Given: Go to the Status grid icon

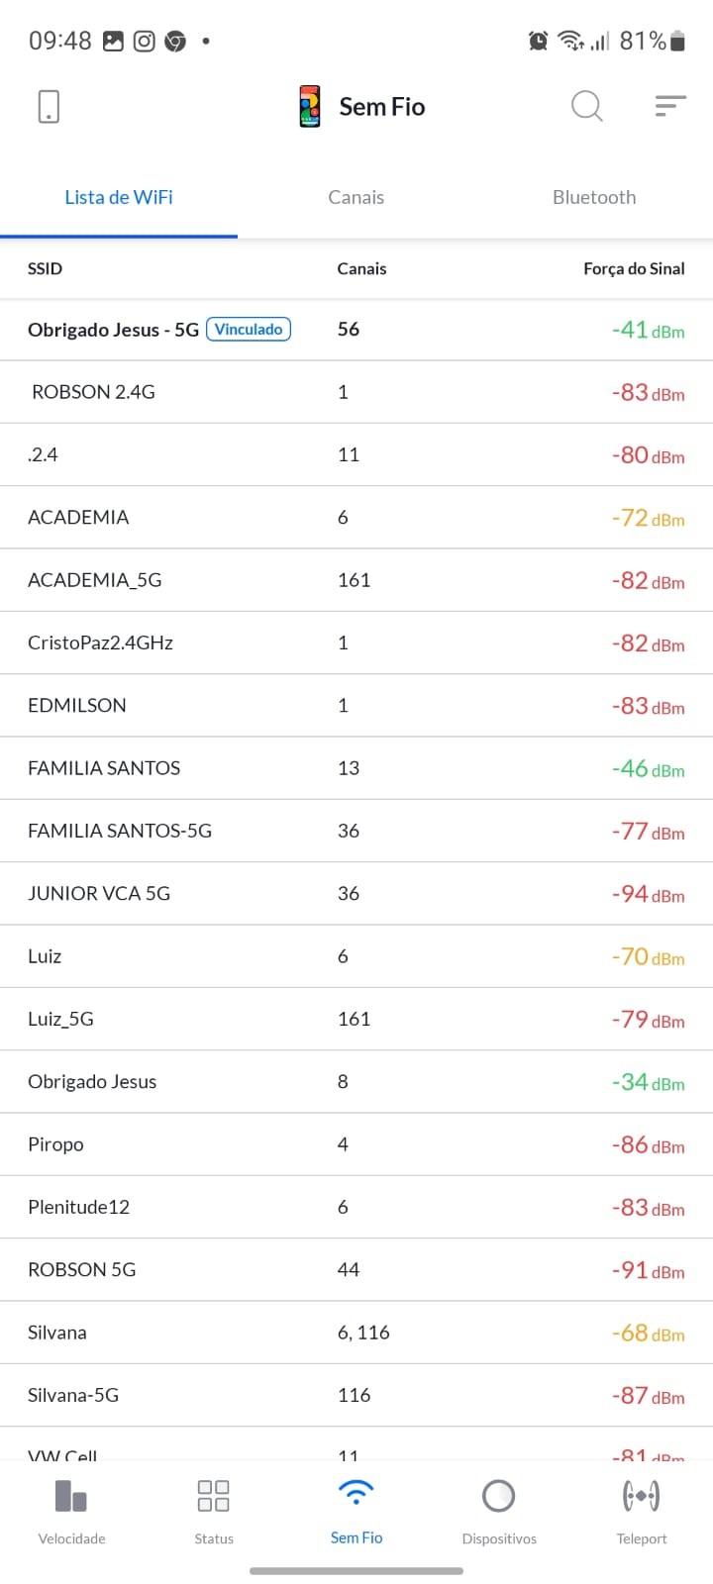Looking at the screenshot, I should (214, 1496).
